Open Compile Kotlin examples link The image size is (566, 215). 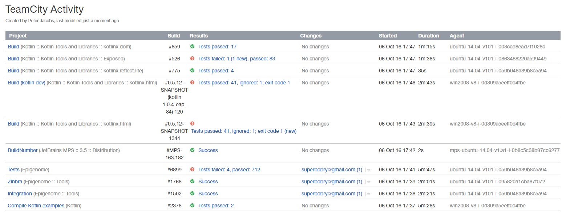(x=36, y=206)
